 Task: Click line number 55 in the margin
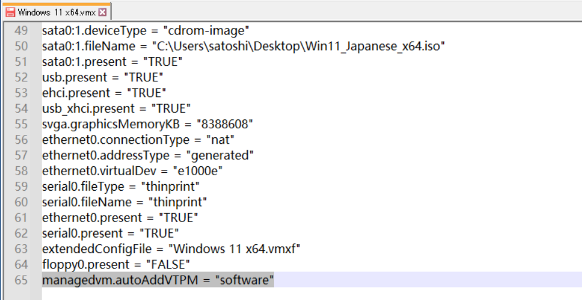(x=21, y=124)
